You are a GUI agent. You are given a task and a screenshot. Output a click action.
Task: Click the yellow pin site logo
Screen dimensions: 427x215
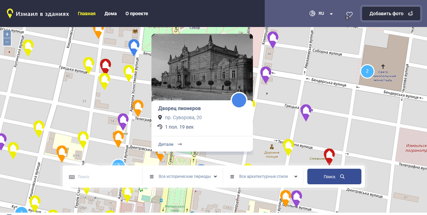pyautogui.click(x=10, y=13)
